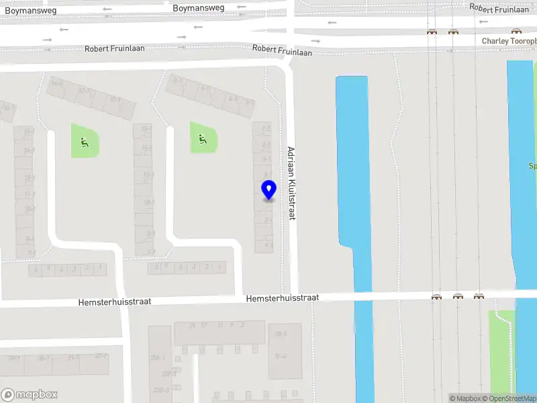Click the rightmost of three bridge icons on Hemsterhuisstraat
This screenshot has height=403, width=537.
(x=479, y=296)
